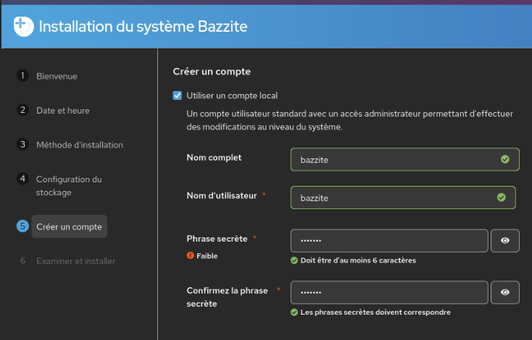This screenshot has height=340, width=532.
Task: Select Créer un compte step
Action: [69, 226]
